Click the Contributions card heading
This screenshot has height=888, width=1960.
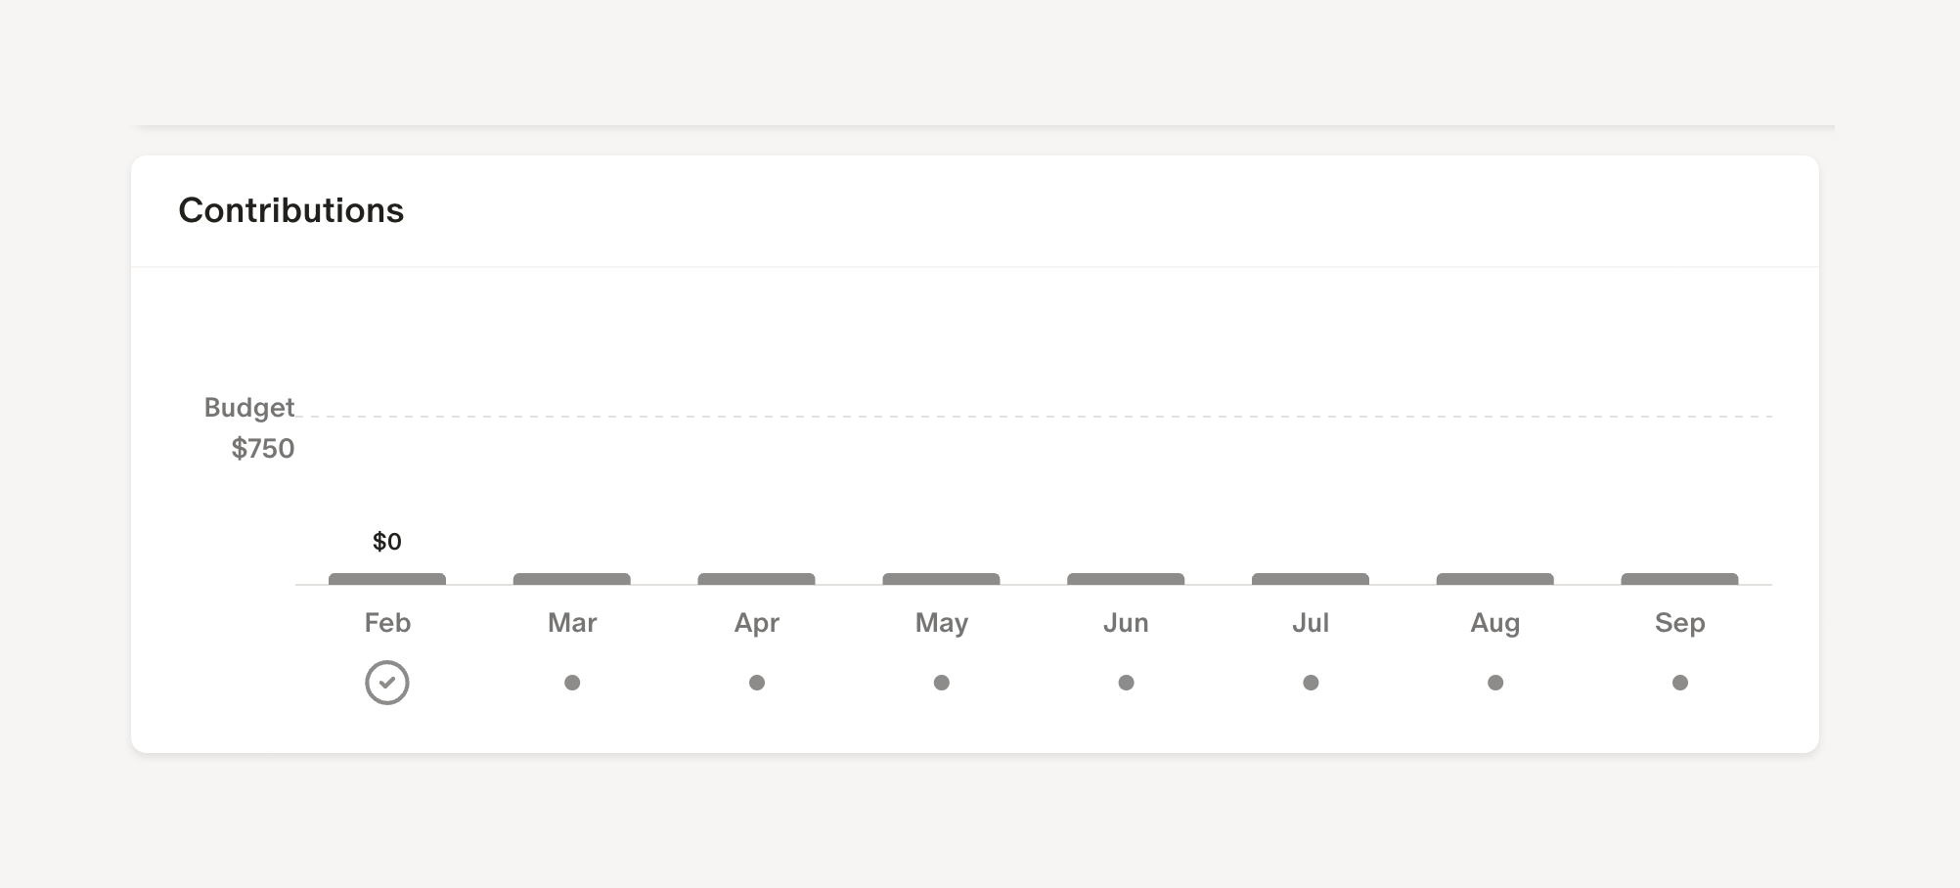pos(291,210)
